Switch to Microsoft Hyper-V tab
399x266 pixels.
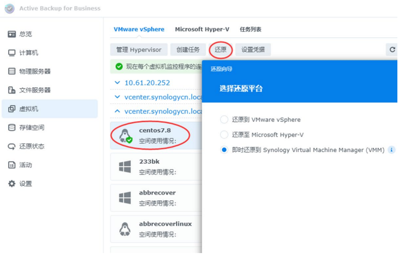(x=202, y=29)
